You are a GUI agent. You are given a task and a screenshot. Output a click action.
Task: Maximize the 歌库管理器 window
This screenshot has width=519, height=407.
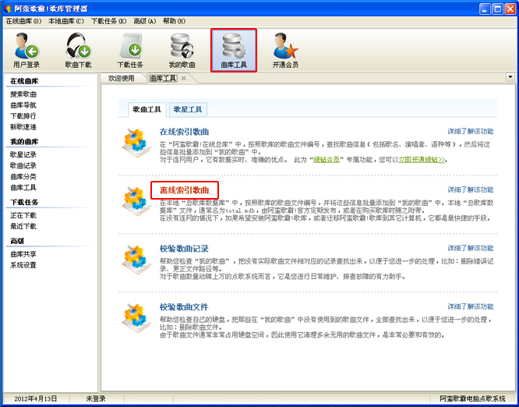pyautogui.click(x=497, y=9)
